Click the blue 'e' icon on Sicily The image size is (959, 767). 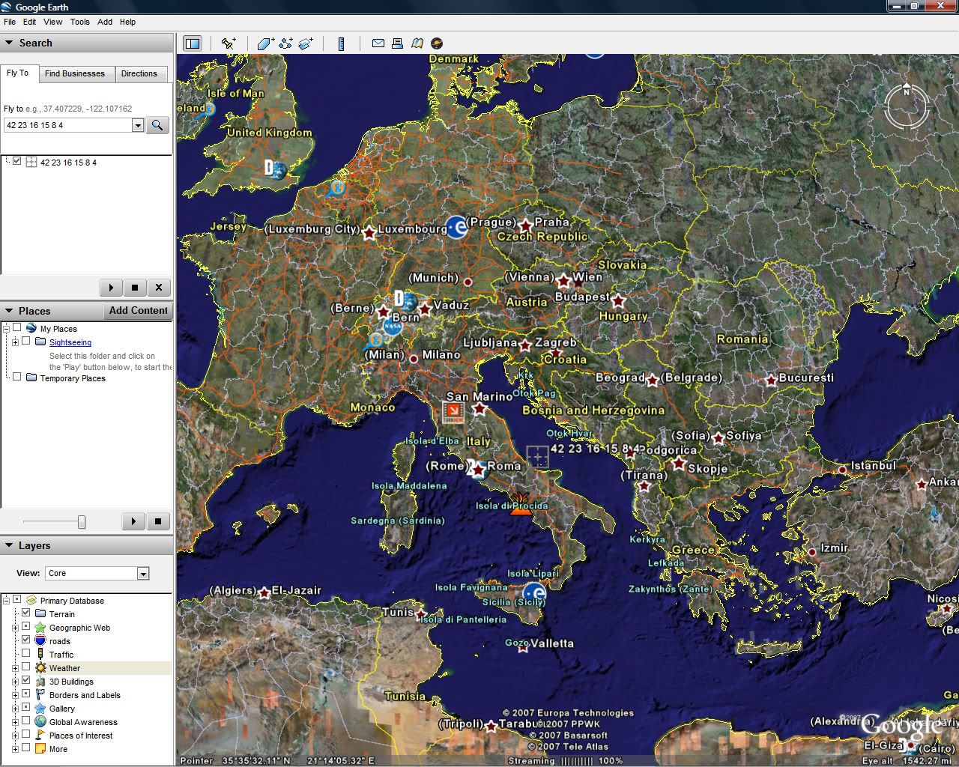(x=534, y=594)
